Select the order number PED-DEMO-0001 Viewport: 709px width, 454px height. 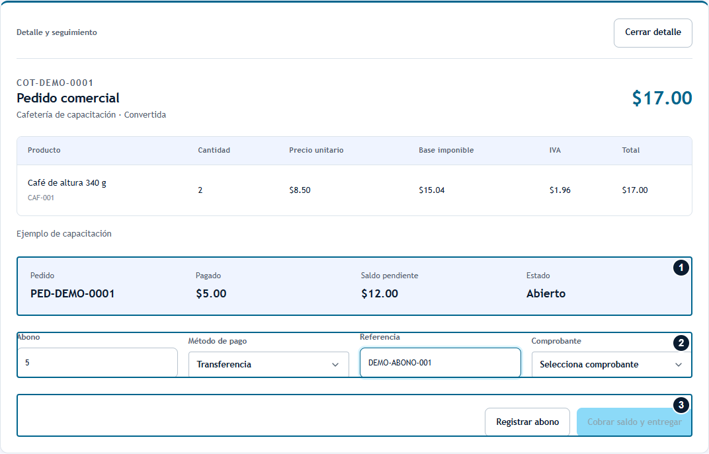[x=72, y=293]
